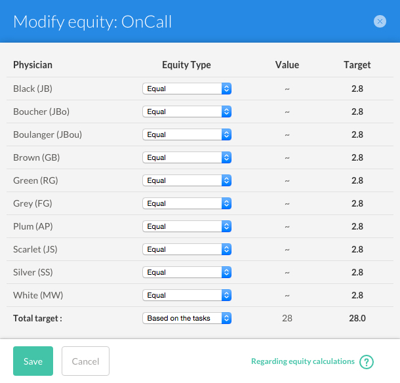Open Equity Type dropdown for Green (RG)
The height and width of the screenshot is (383, 400).
[187, 180]
